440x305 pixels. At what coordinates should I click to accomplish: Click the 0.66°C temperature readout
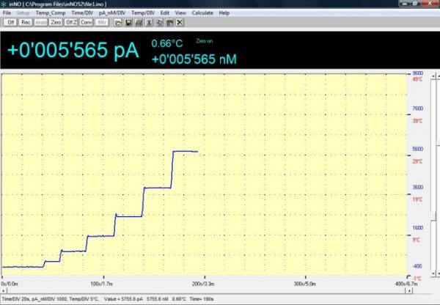point(167,43)
